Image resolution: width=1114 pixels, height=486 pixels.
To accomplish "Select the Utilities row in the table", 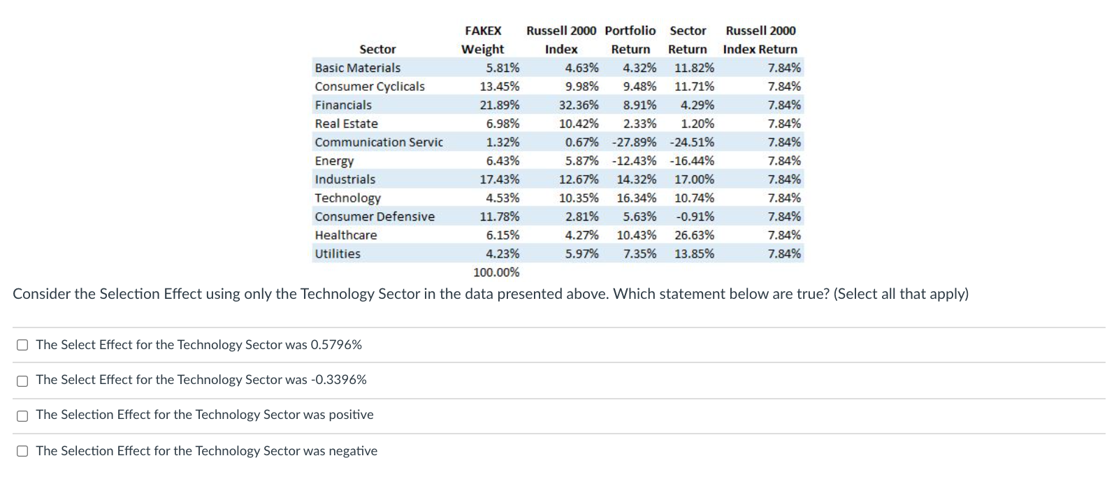I will tap(338, 253).
